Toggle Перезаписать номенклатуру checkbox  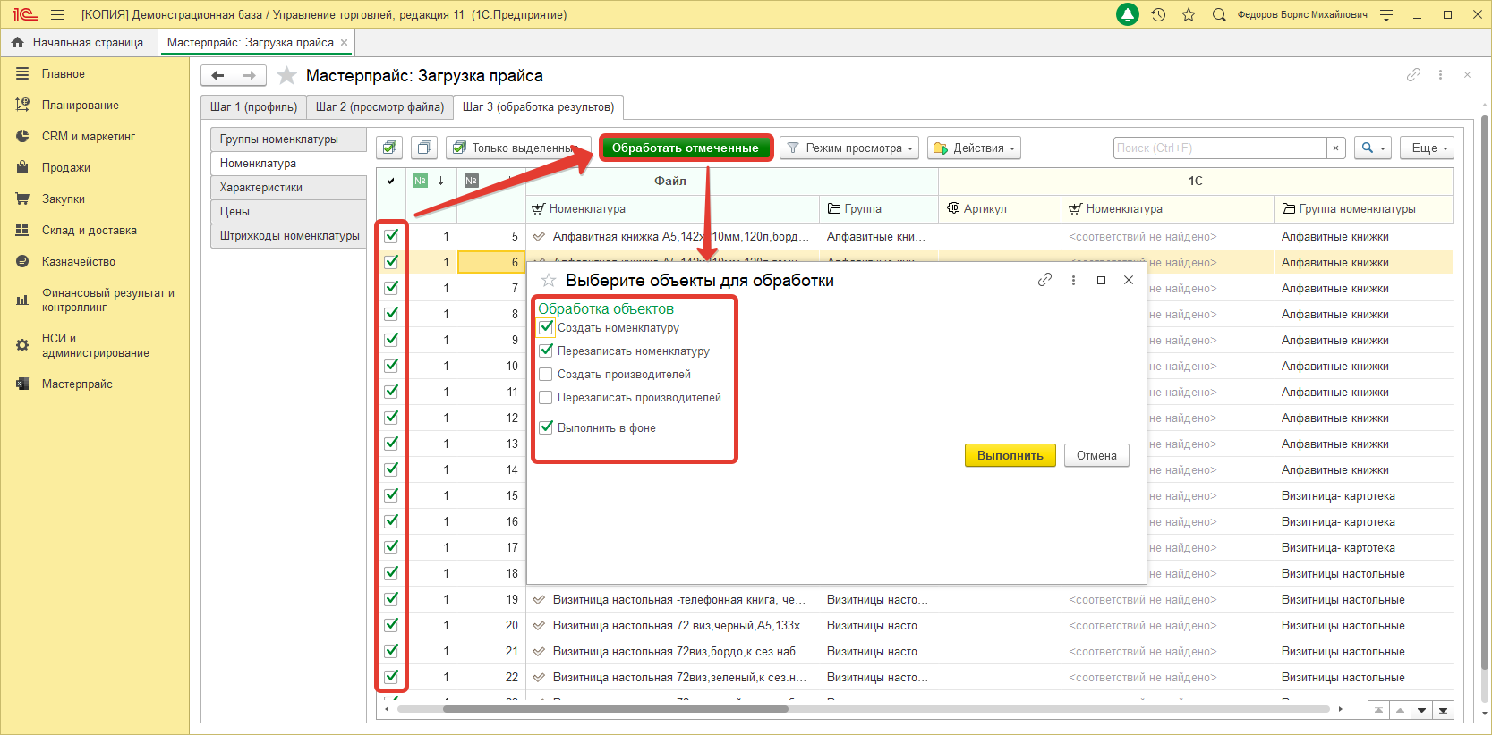click(546, 351)
